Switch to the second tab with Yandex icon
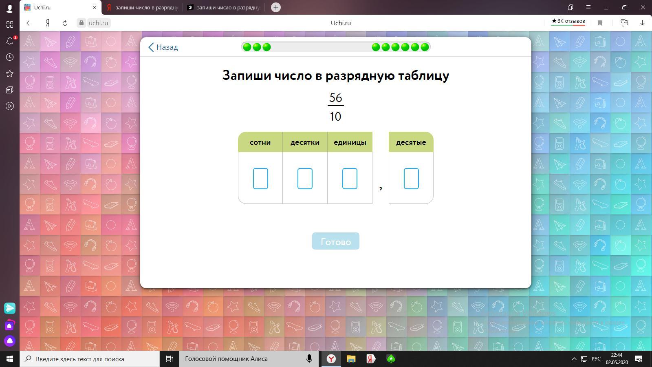 click(x=142, y=7)
